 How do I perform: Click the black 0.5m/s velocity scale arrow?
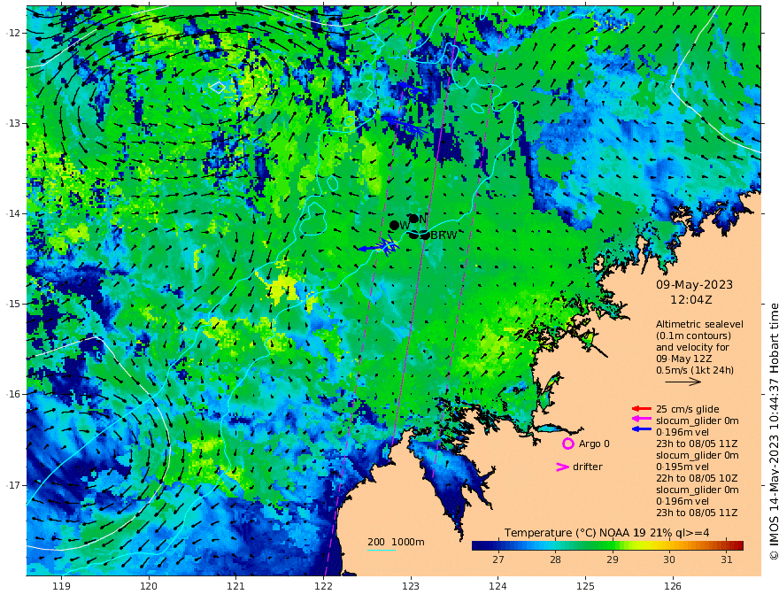683,382
